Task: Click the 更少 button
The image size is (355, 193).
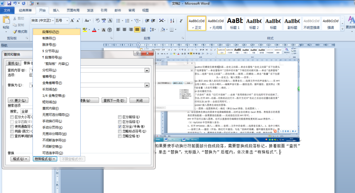Action: (18, 100)
